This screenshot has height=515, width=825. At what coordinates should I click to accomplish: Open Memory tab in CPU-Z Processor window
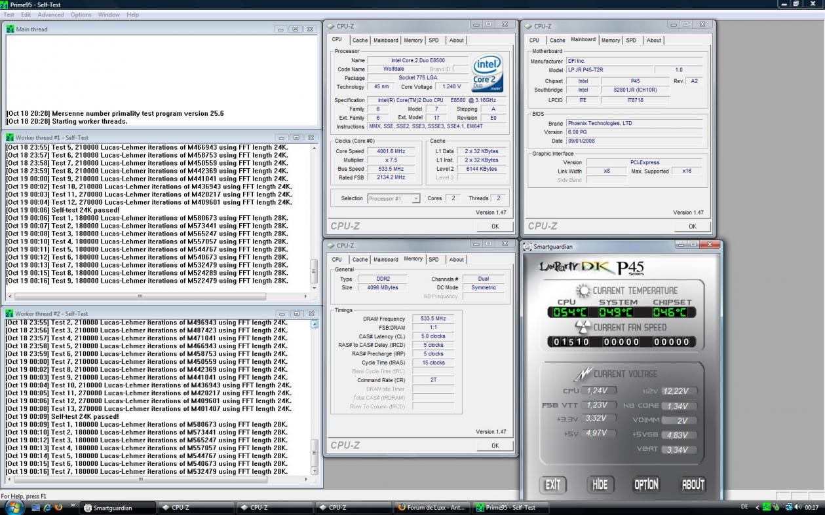pos(413,41)
